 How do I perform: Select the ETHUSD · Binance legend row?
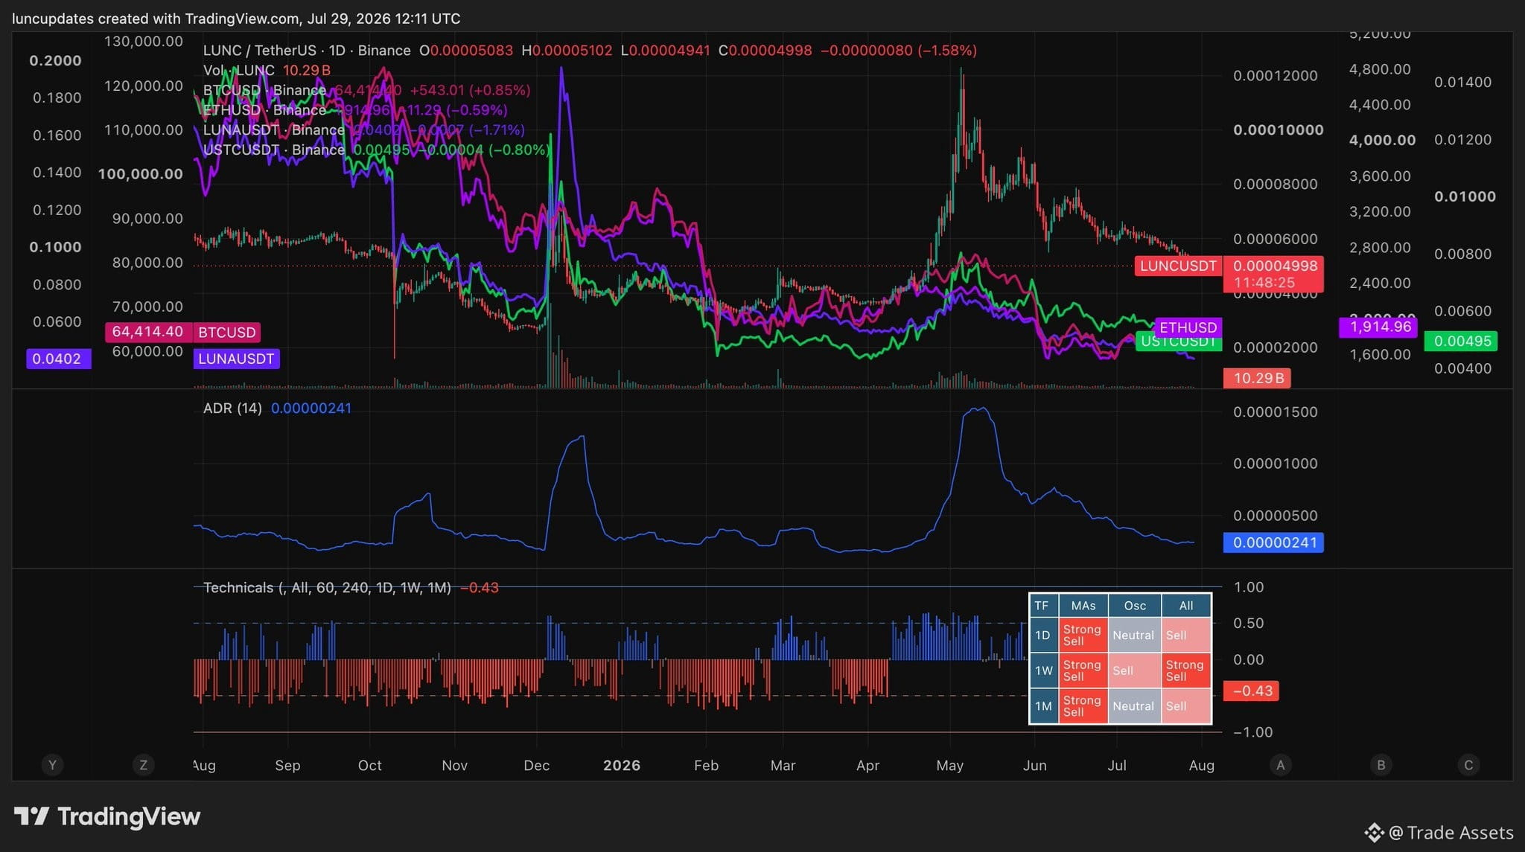(x=355, y=110)
